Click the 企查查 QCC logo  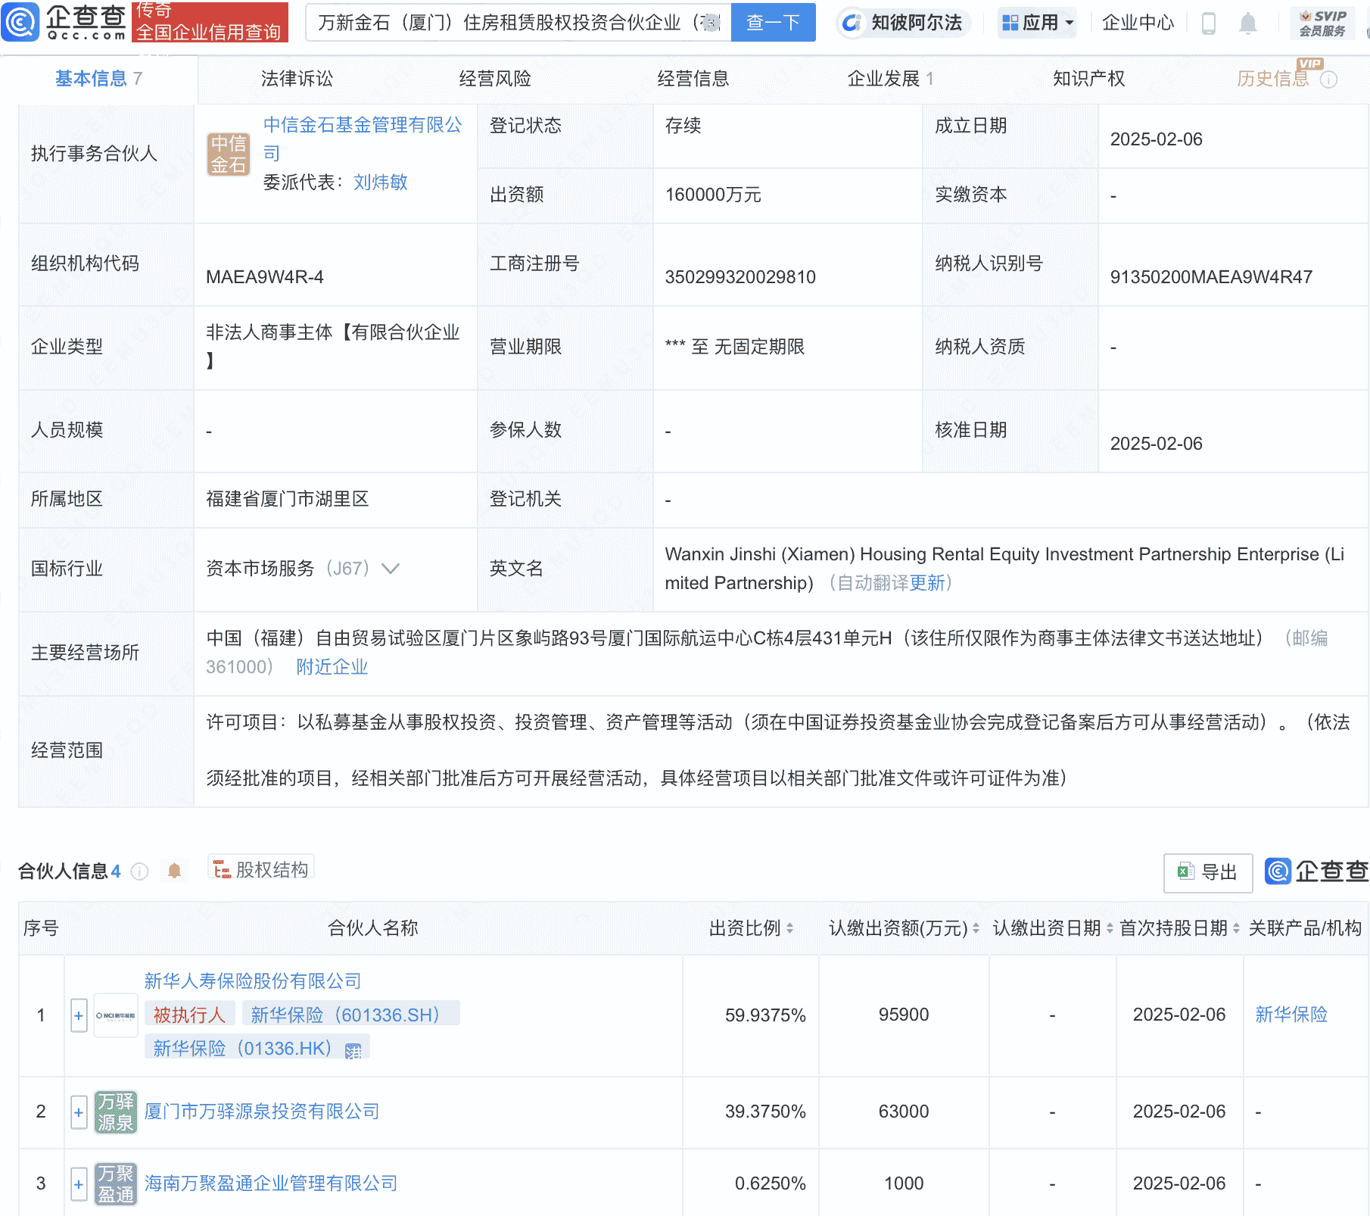point(64,23)
